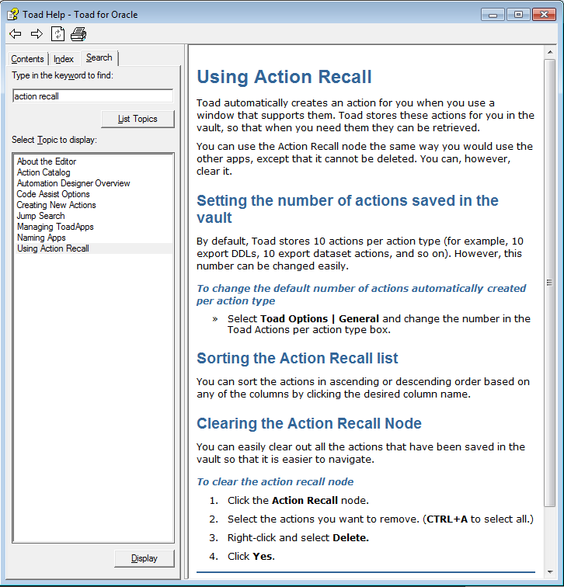Click the 'Select Topic to display:' label
This screenshot has width=564, height=587.
[54, 140]
